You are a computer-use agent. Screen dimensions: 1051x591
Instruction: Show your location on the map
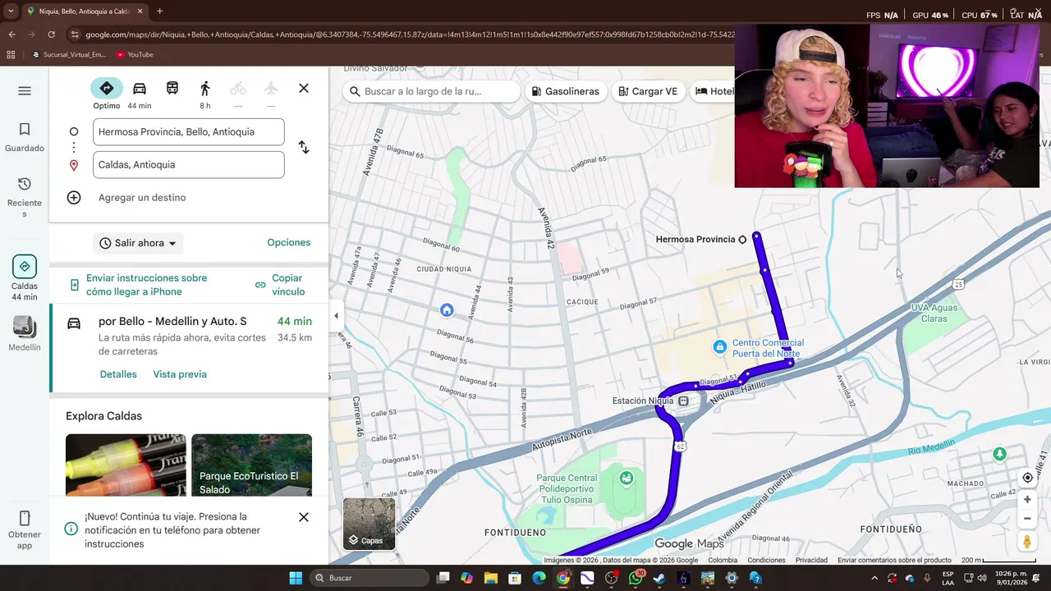click(1027, 478)
